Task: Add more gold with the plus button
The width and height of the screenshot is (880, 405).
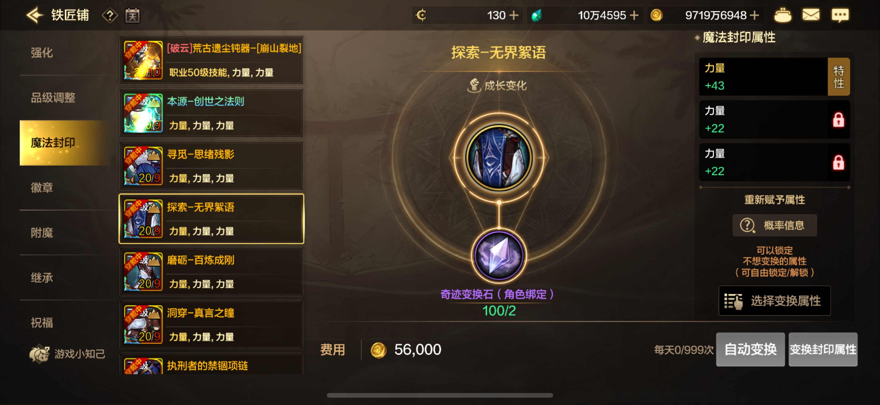Action: 754,15
